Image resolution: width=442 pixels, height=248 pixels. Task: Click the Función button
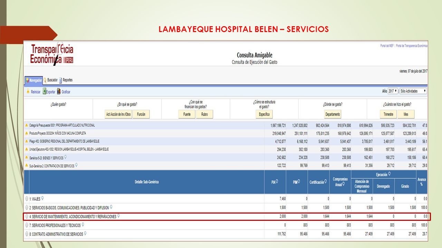click(141, 114)
